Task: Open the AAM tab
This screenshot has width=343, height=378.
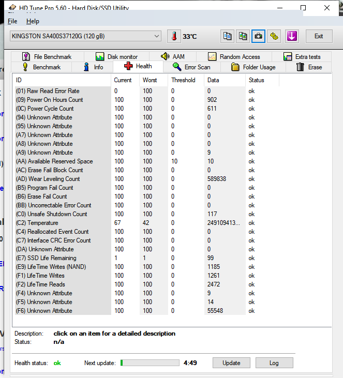Action: tap(173, 57)
